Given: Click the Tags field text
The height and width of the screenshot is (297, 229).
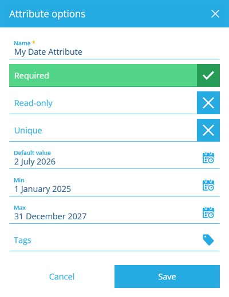Looking at the screenshot, I should [22, 240].
